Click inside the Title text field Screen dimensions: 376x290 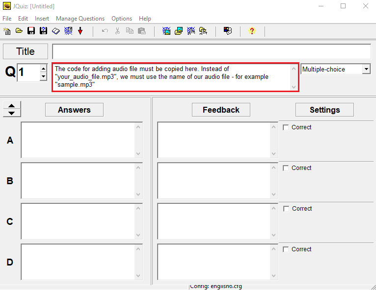[211, 51]
